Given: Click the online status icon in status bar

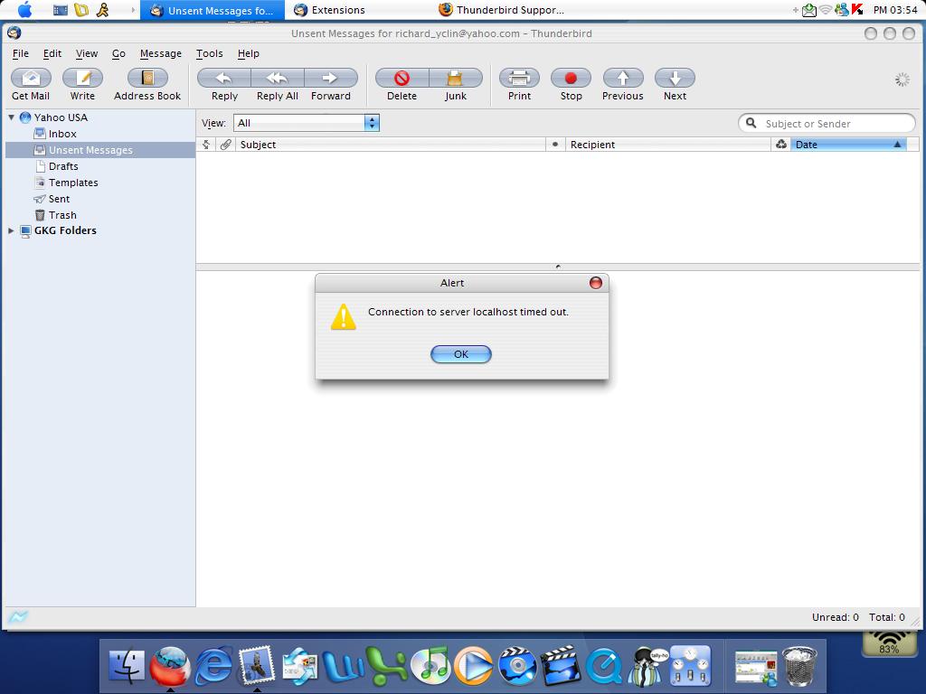Looking at the screenshot, I should [18, 617].
